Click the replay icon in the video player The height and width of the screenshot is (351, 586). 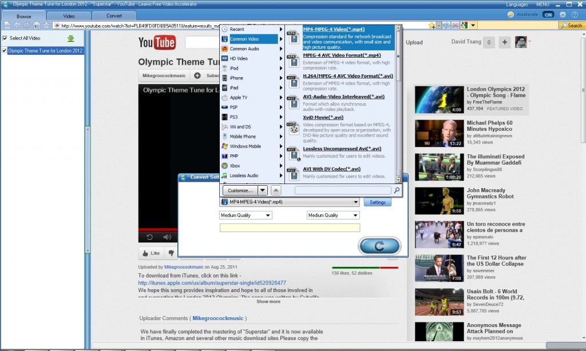tap(149, 237)
